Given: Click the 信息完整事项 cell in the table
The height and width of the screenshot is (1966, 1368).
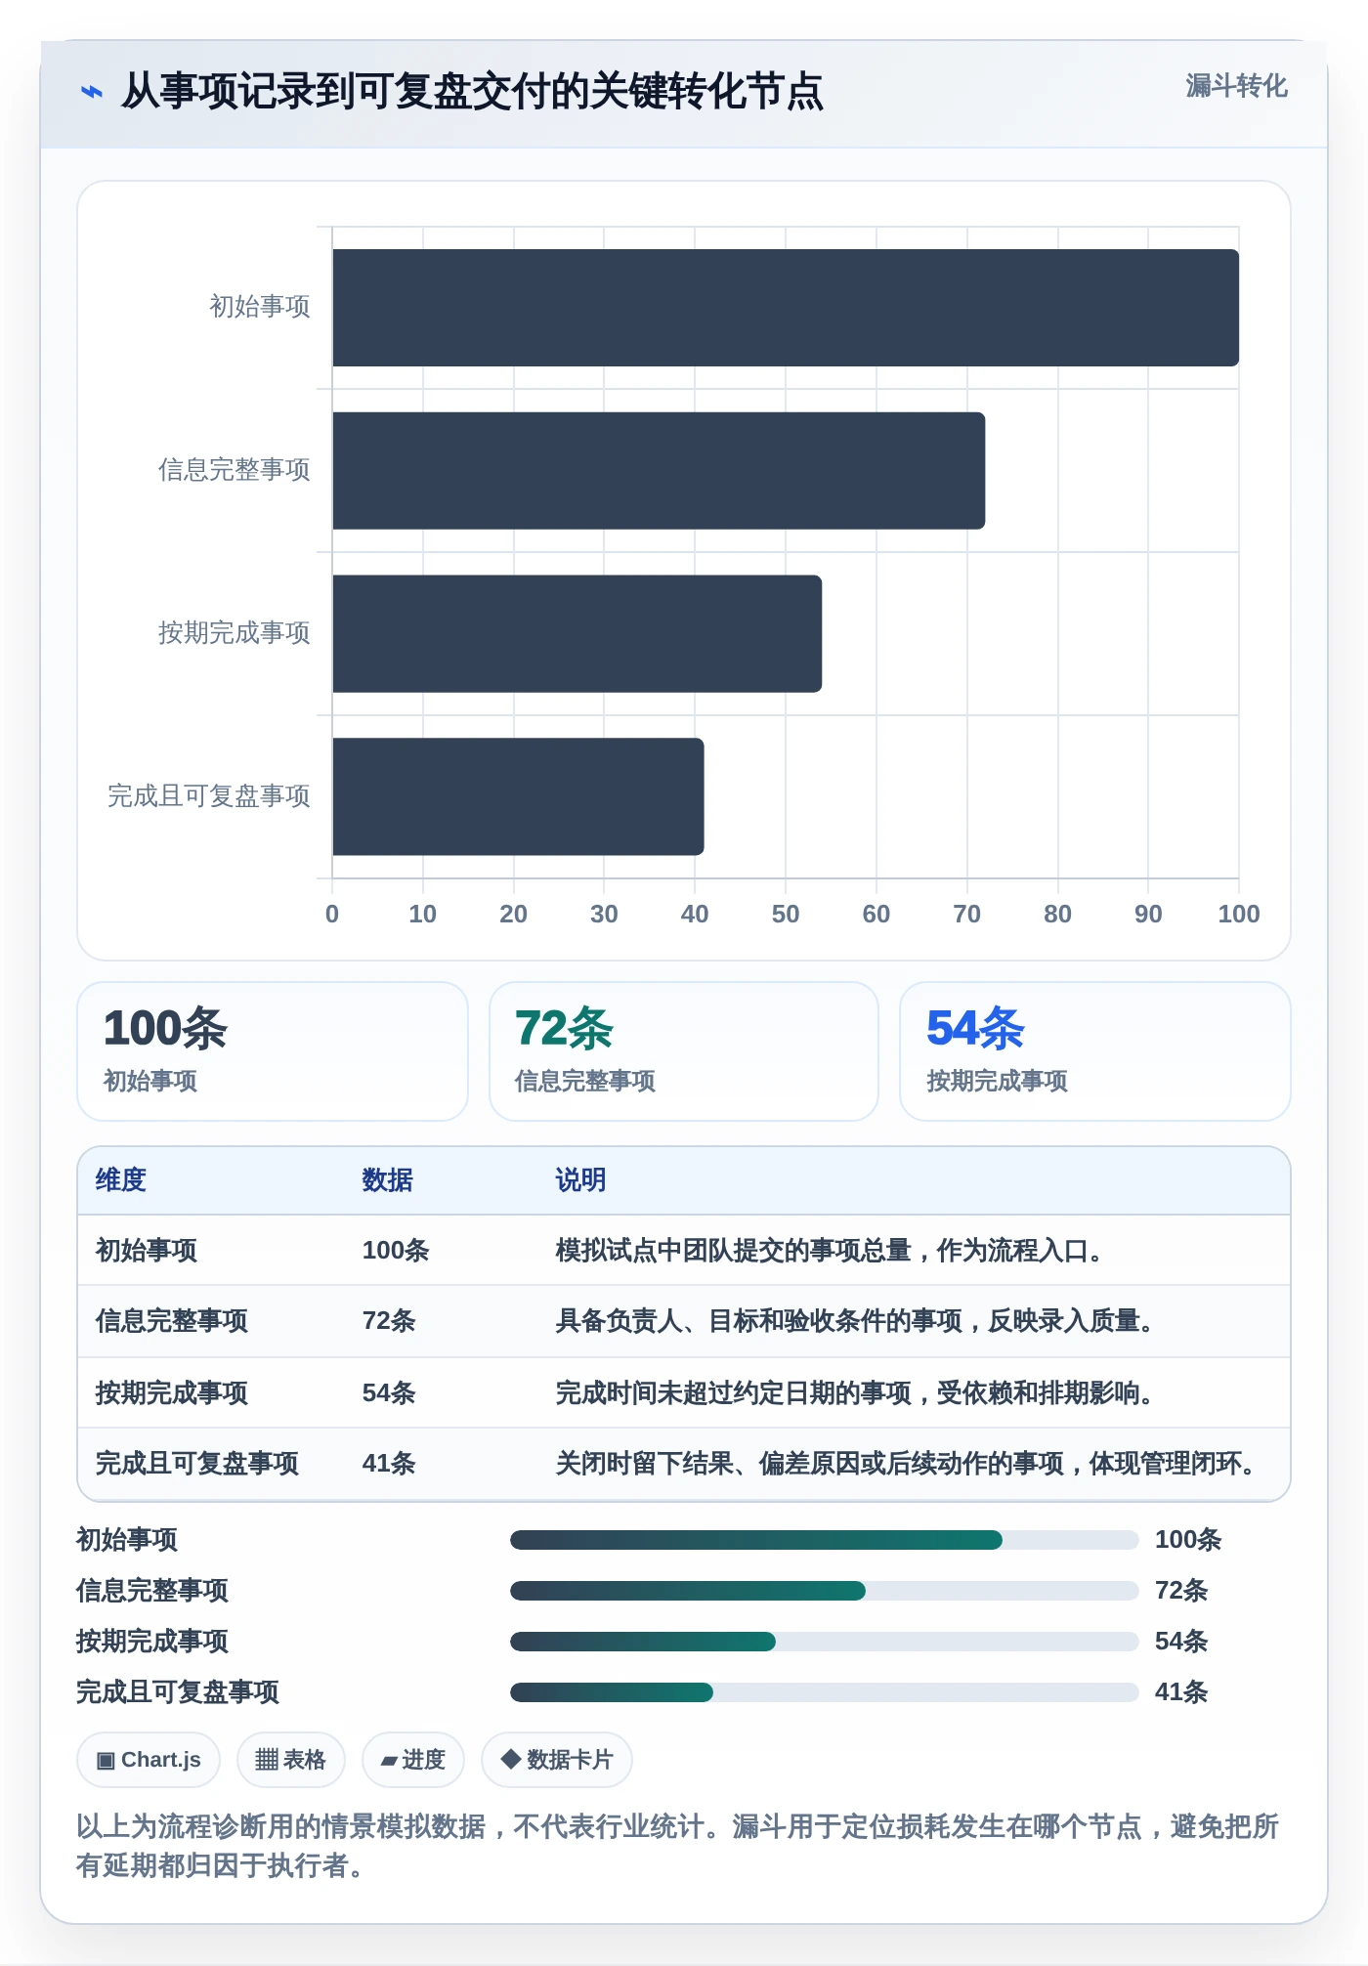Looking at the screenshot, I should (172, 1321).
